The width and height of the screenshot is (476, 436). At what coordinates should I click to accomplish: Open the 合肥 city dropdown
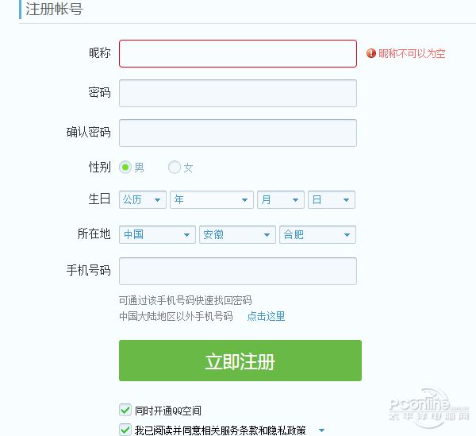coord(317,234)
